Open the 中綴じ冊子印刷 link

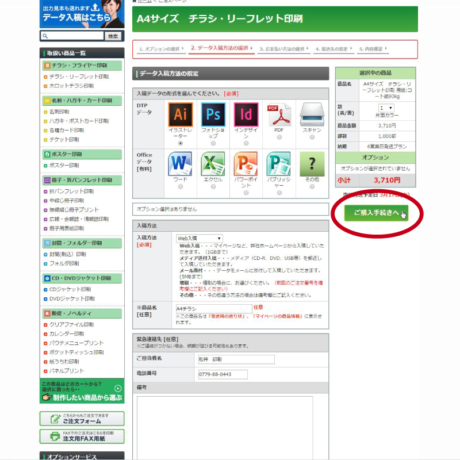[x=67, y=200]
